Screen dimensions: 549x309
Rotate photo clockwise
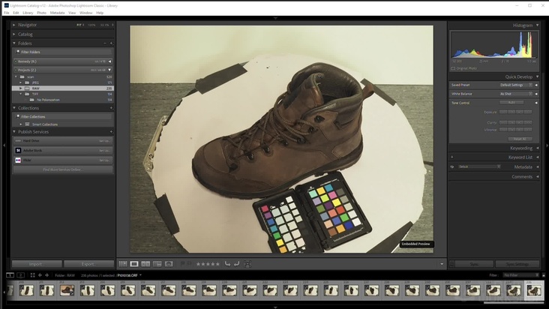tap(236, 264)
